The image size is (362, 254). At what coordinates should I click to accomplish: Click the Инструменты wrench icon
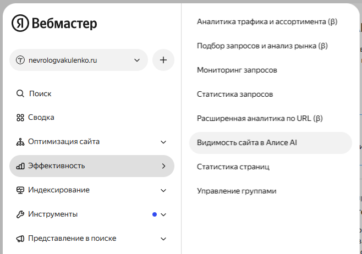[20, 214]
